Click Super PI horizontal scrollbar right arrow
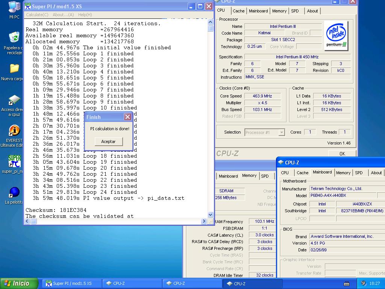 [203, 221]
